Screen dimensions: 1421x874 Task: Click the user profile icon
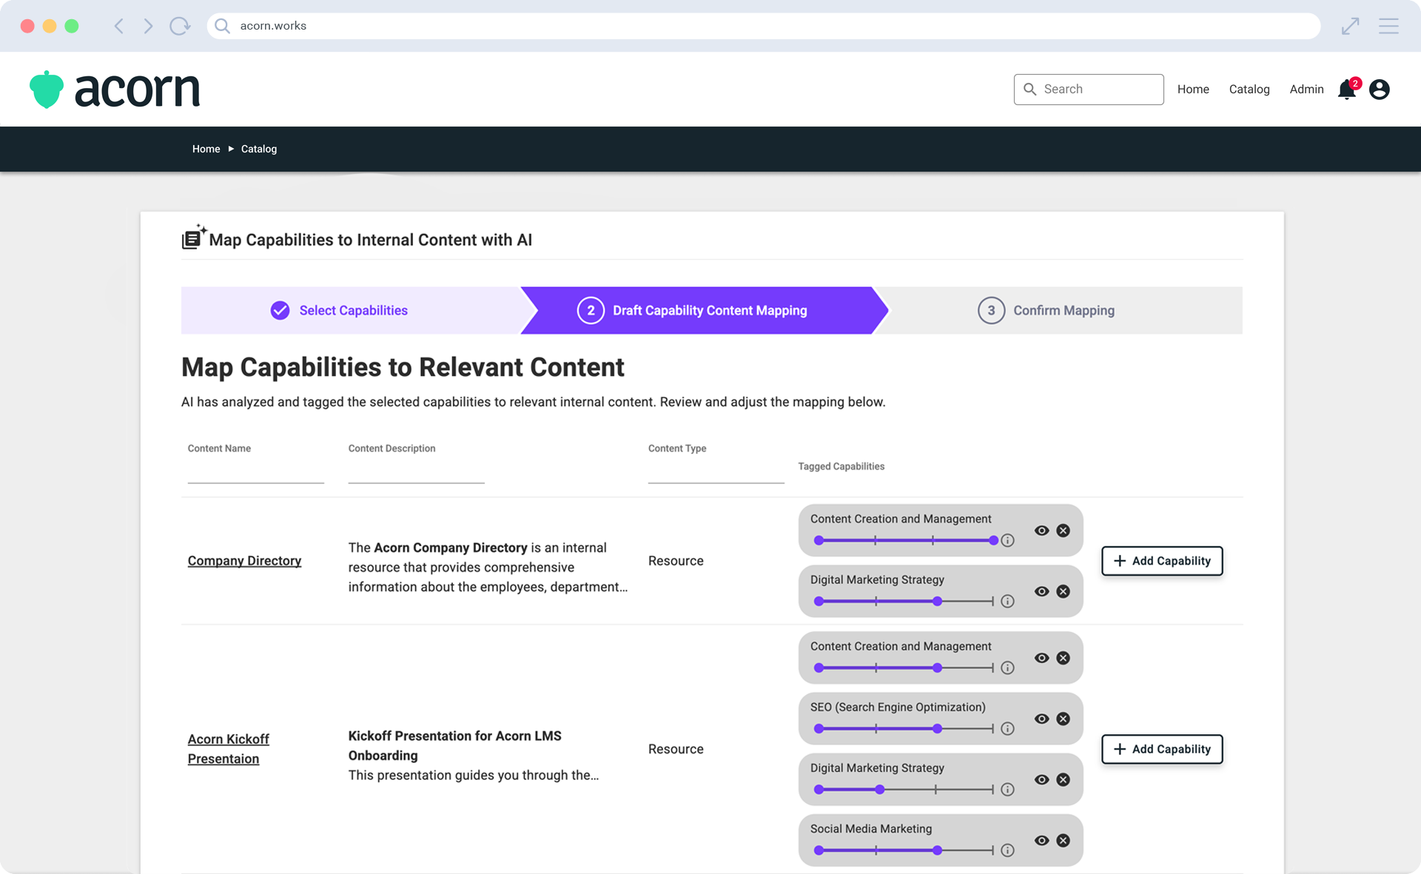(1380, 89)
